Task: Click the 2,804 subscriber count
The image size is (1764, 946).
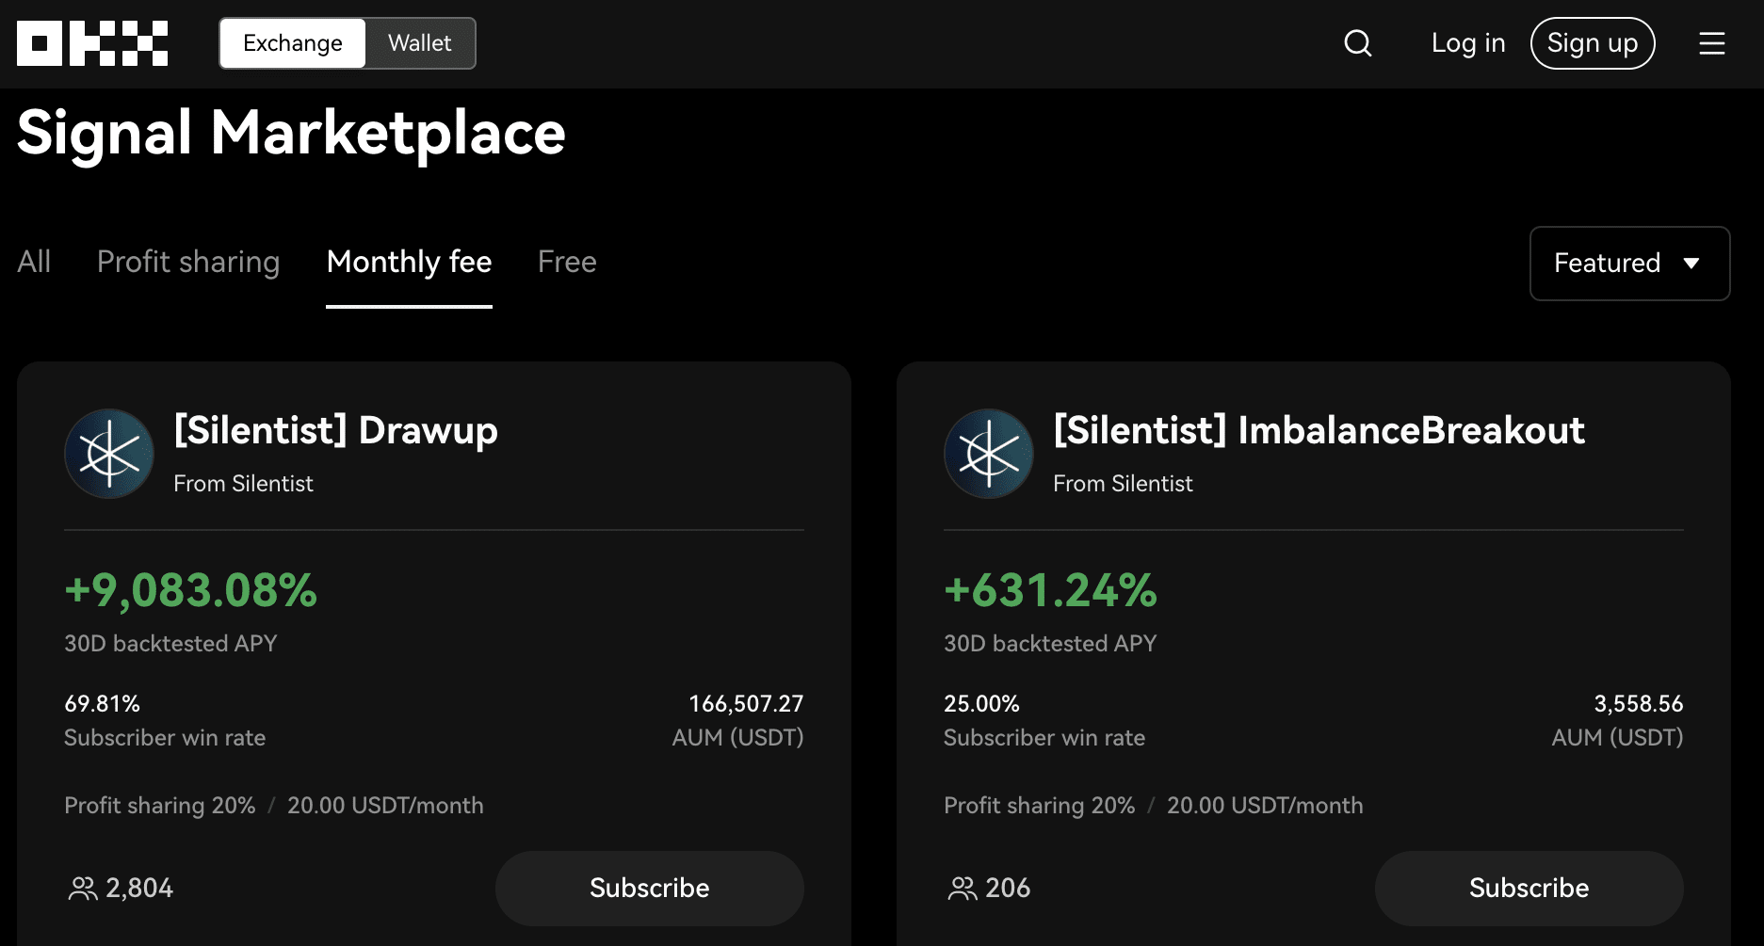Action: 139,889
